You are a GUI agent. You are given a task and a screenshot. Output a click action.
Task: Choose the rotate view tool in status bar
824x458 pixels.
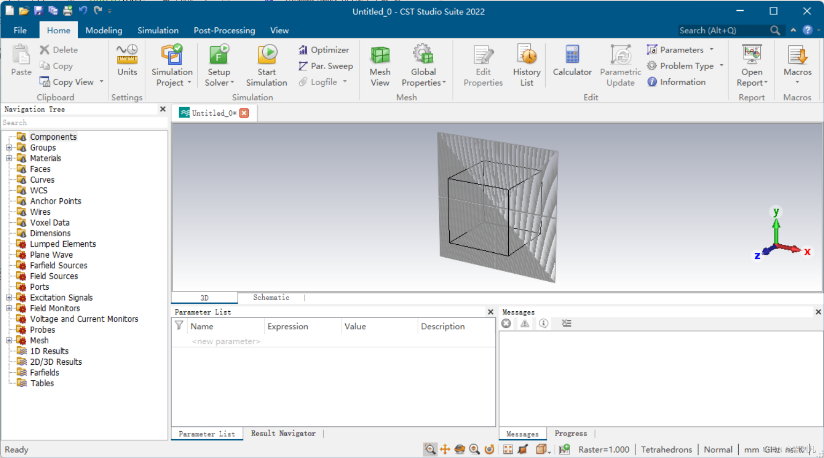click(x=459, y=449)
